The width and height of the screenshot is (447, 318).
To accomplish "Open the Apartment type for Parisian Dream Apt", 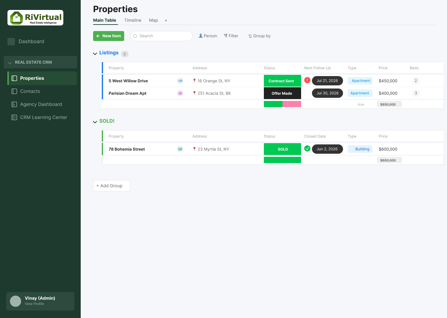I will [x=360, y=93].
